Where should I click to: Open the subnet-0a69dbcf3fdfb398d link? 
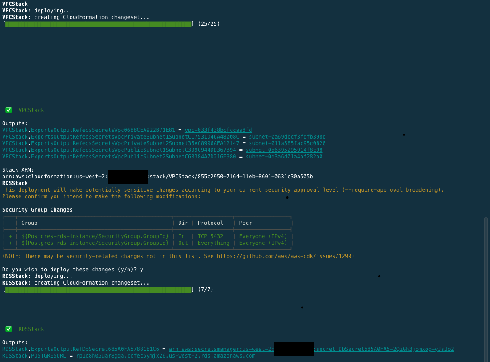(287, 136)
